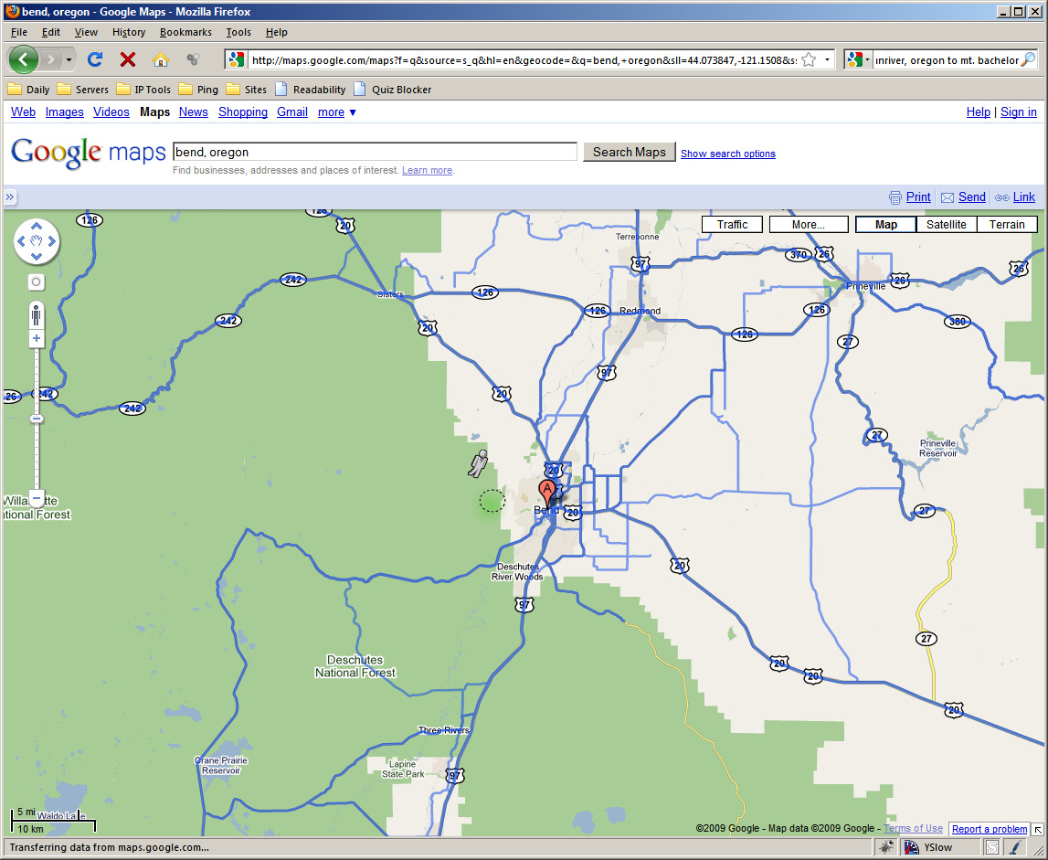This screenshot has height=860, width=1048.
Task: Expand the left side panel arrows
Action: 10,196
